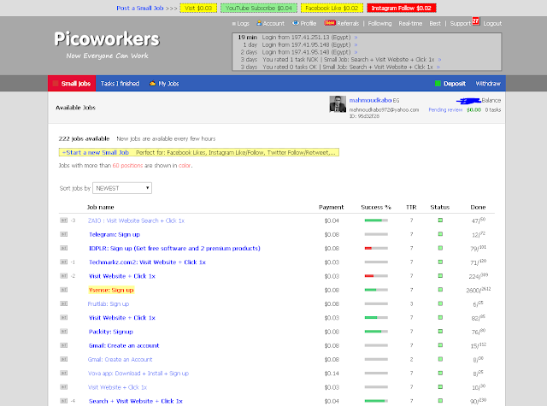
Task: Click the hide icon beside Ysense: Sign up
Action: click(x=63, y=290)
